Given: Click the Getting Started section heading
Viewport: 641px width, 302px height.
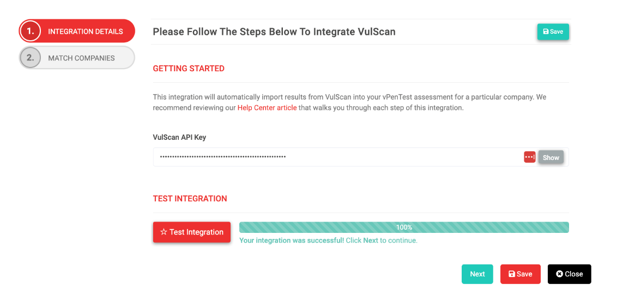Looking at the screenshot, I should [189, 69].
